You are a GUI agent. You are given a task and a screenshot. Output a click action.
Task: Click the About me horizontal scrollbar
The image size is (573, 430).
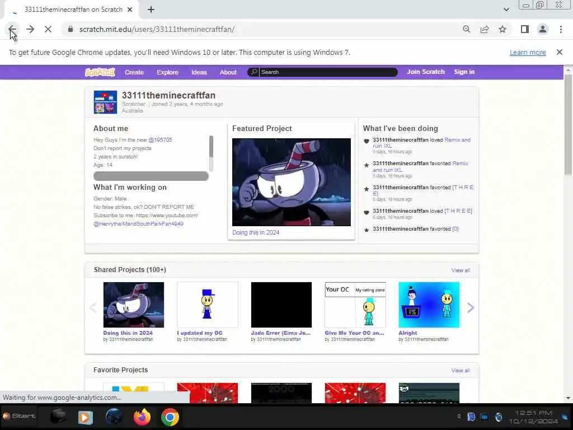tap(151, 176)
